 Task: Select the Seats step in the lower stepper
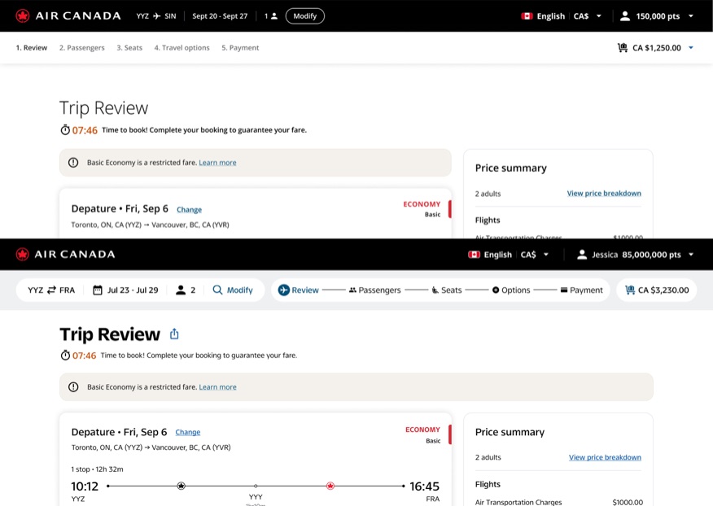pyautogui.click(x=446, y=290)
